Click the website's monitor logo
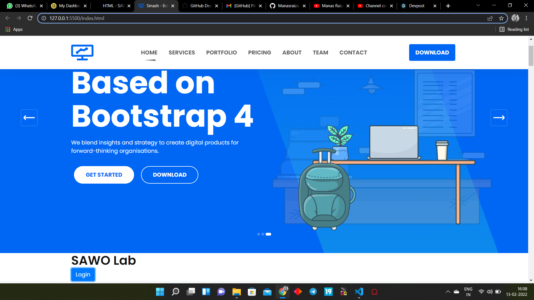 (82, 52)
